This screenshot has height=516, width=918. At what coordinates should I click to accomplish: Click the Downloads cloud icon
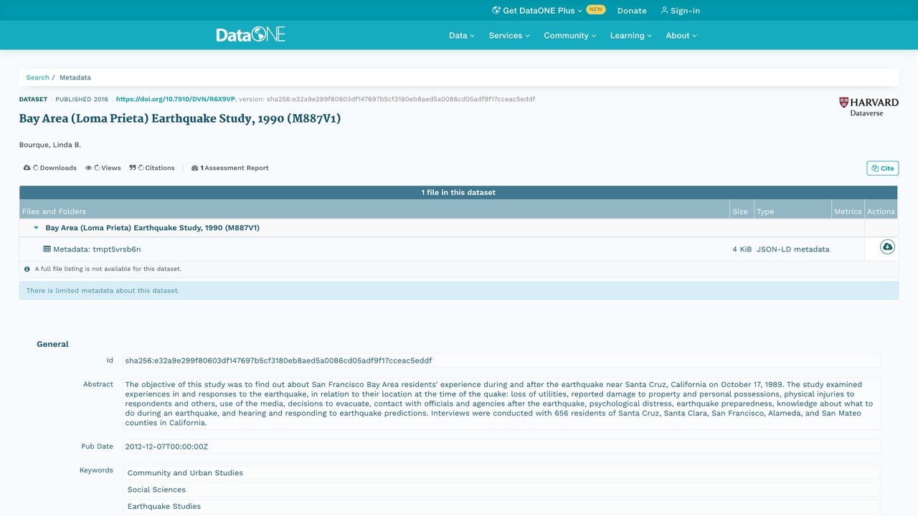click(27, 168)
